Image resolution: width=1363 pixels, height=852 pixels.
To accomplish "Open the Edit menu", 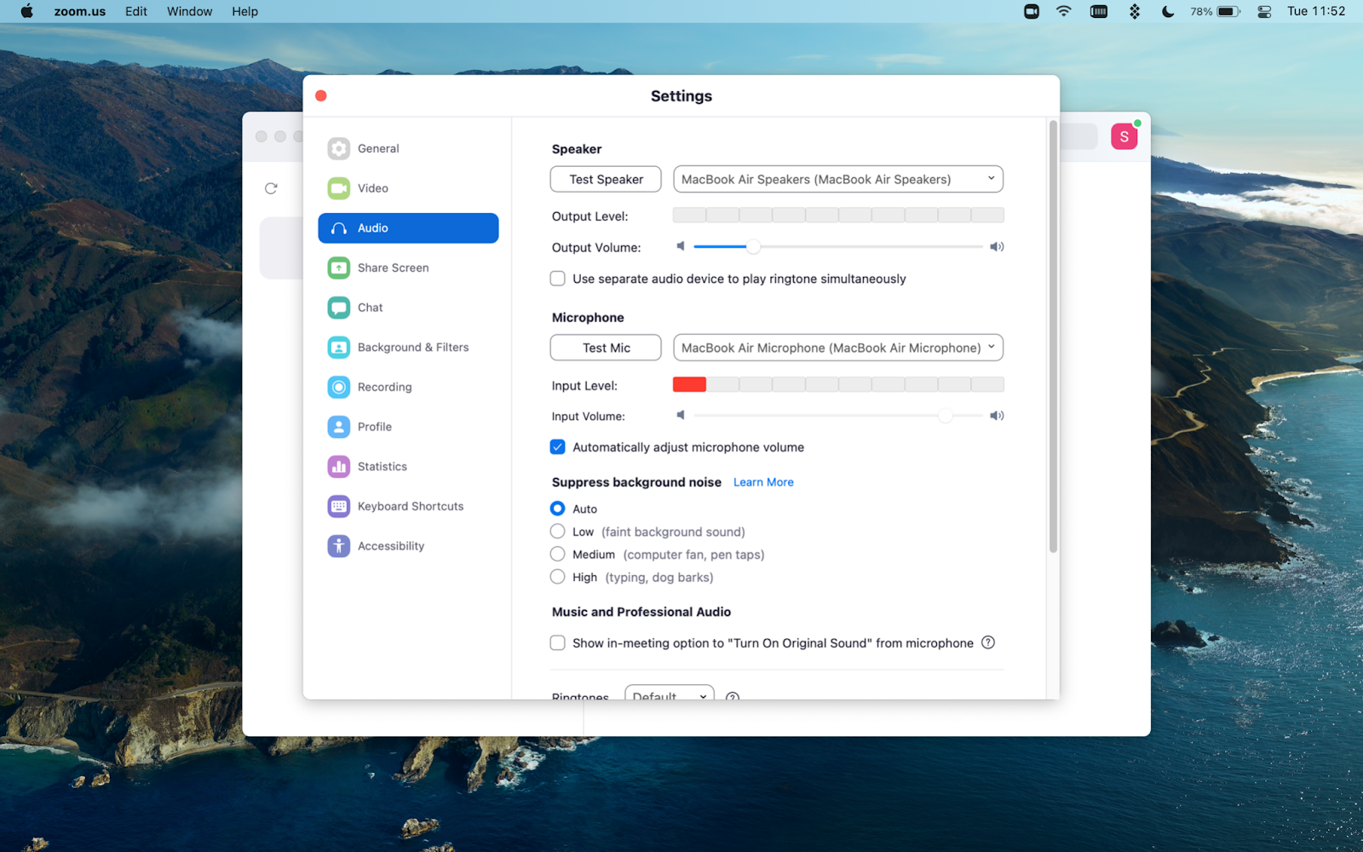I will (x=136, y=11).
